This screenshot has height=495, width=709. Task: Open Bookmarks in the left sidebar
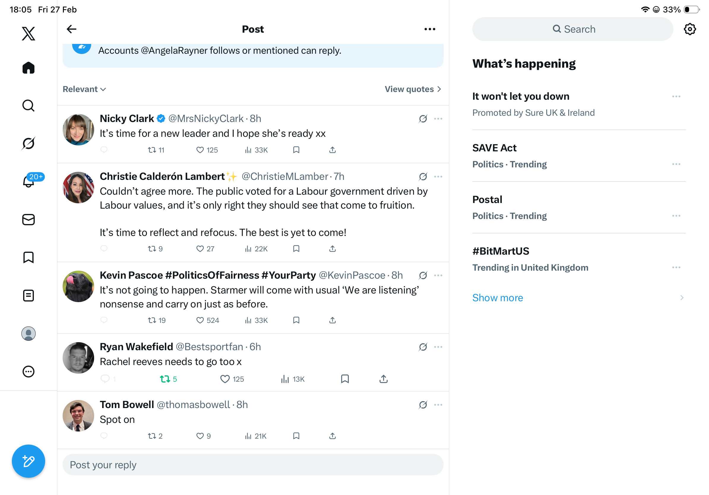(29, 257)
